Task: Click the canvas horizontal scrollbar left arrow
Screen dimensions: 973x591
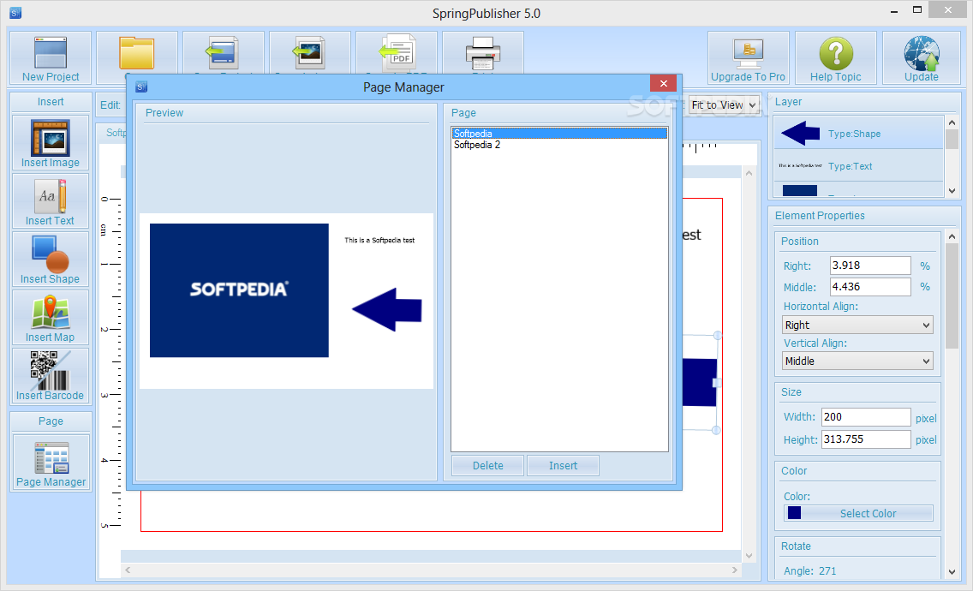Action: pos(128,570)
